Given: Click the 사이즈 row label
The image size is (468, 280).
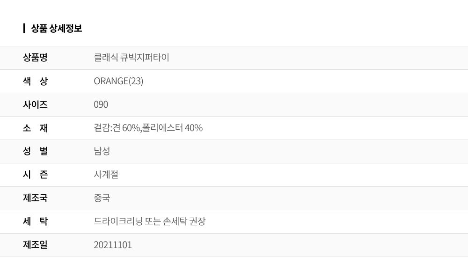Looking at the screenshot, I should point(36,104).
